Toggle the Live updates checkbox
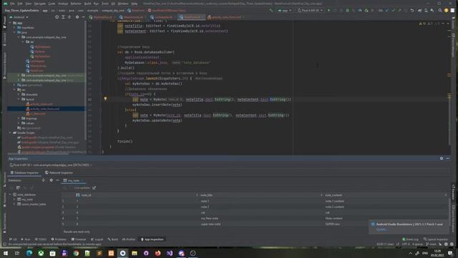Image resolution: width=458 pixels, height=258 pixels. [x=72, y=188]
